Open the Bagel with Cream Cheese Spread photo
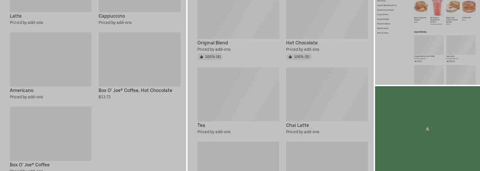This screenshot has height=171, width=480. tap(453, 7)
